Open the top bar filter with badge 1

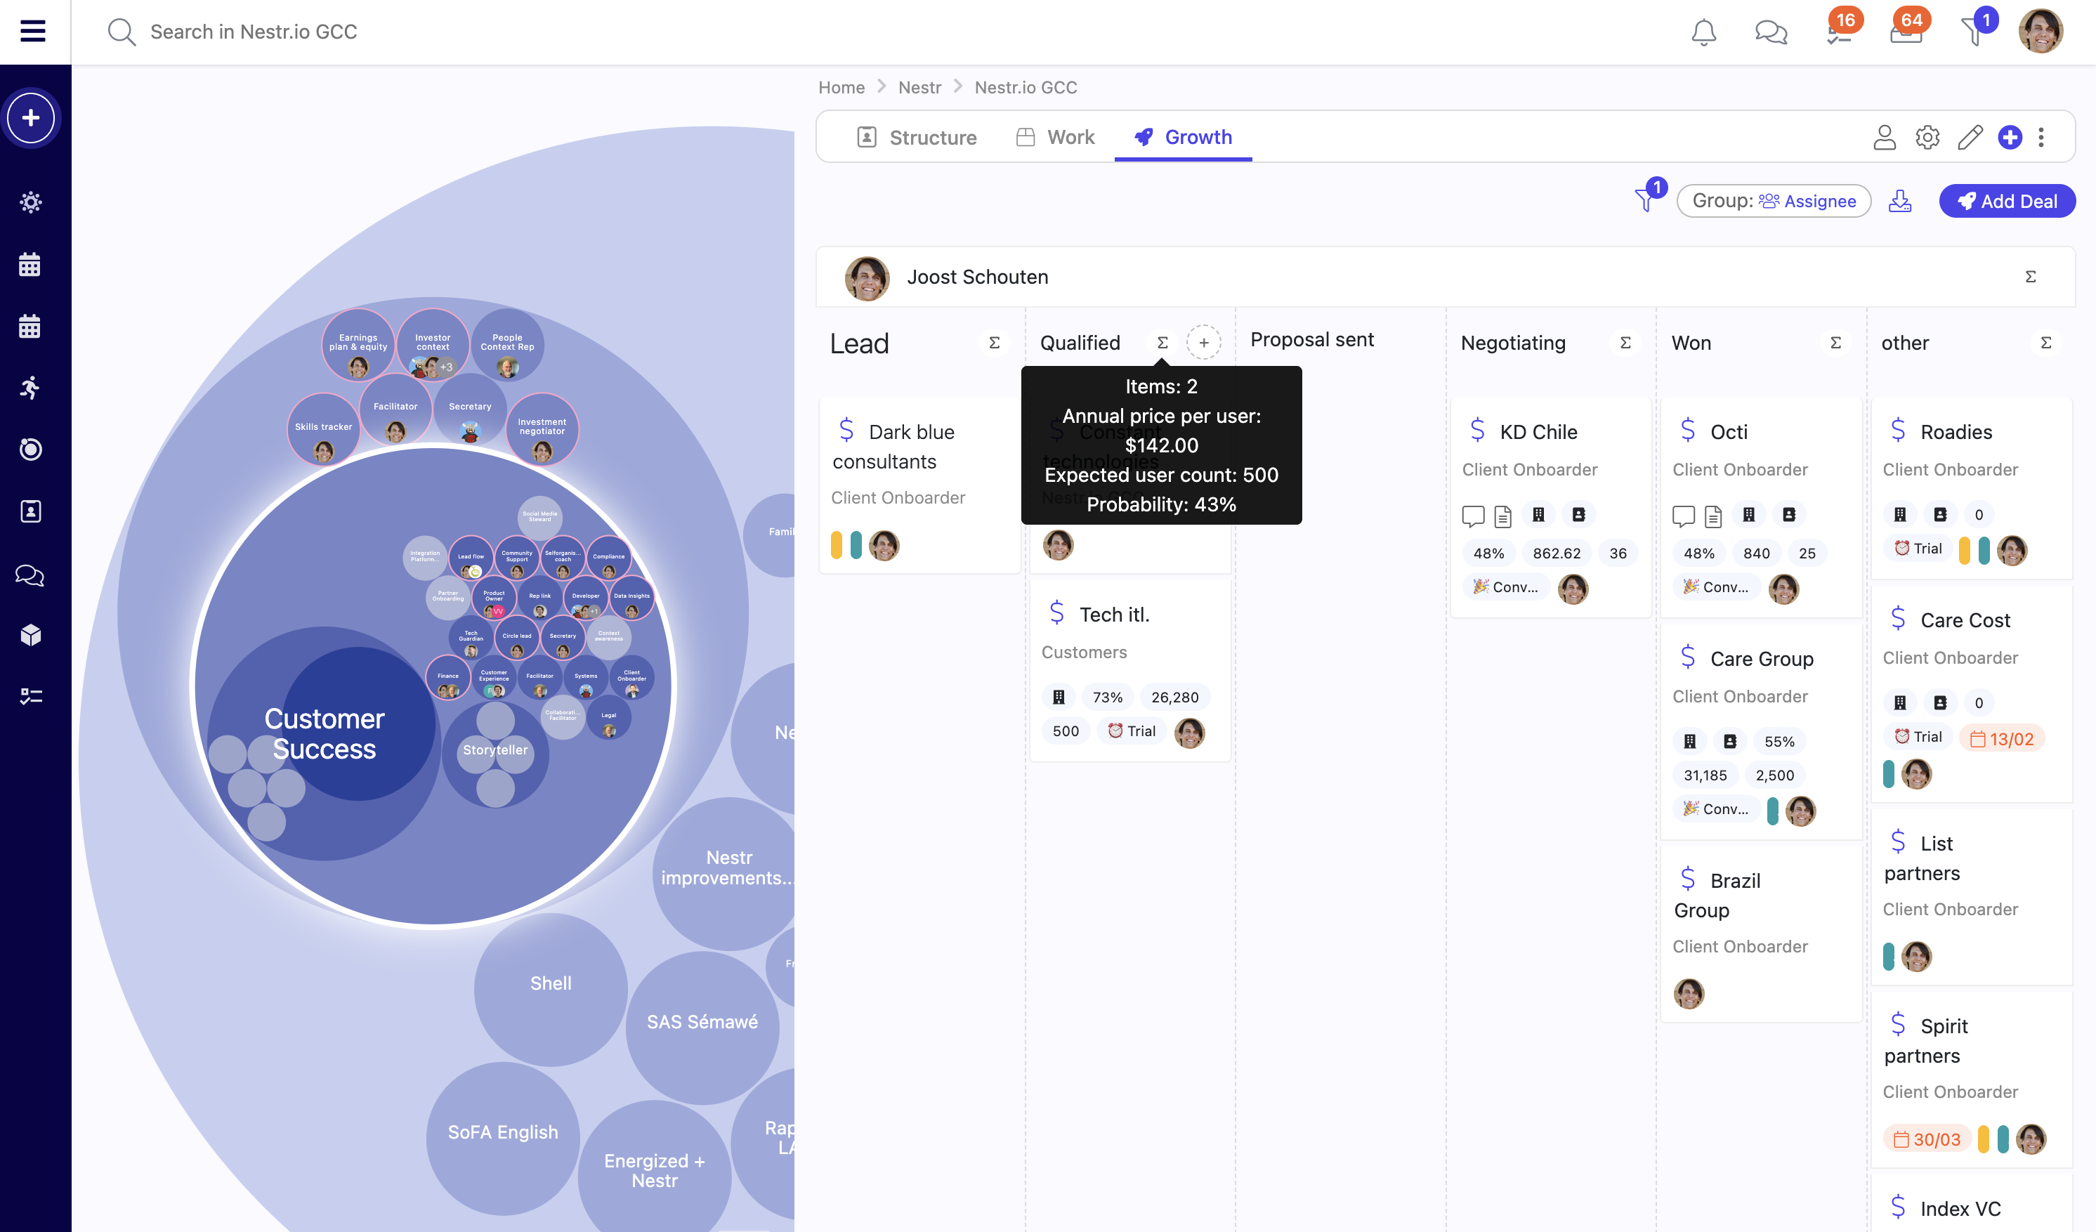tap(1974, 32)
